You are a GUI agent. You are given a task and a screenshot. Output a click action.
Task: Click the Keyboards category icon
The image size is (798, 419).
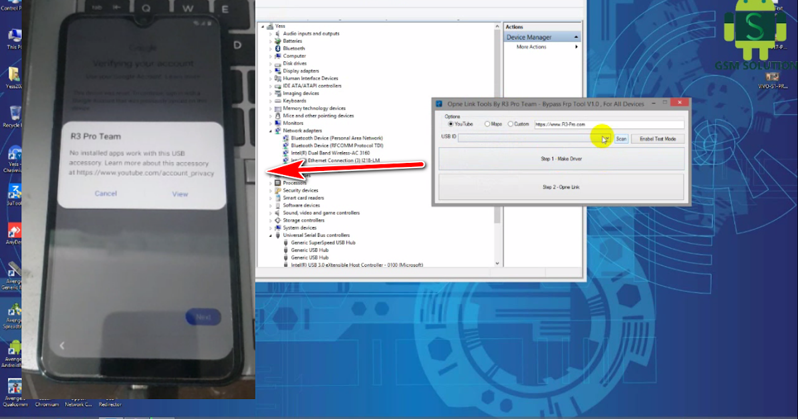279,100
